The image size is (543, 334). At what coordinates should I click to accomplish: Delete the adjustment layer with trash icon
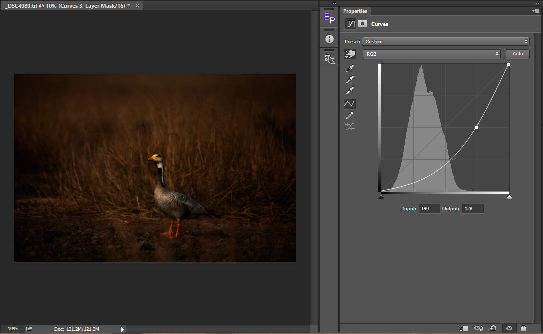tap(523, 328)
